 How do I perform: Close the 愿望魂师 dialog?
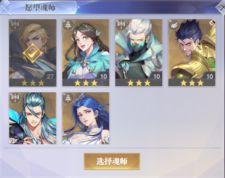tap(221, 7)
